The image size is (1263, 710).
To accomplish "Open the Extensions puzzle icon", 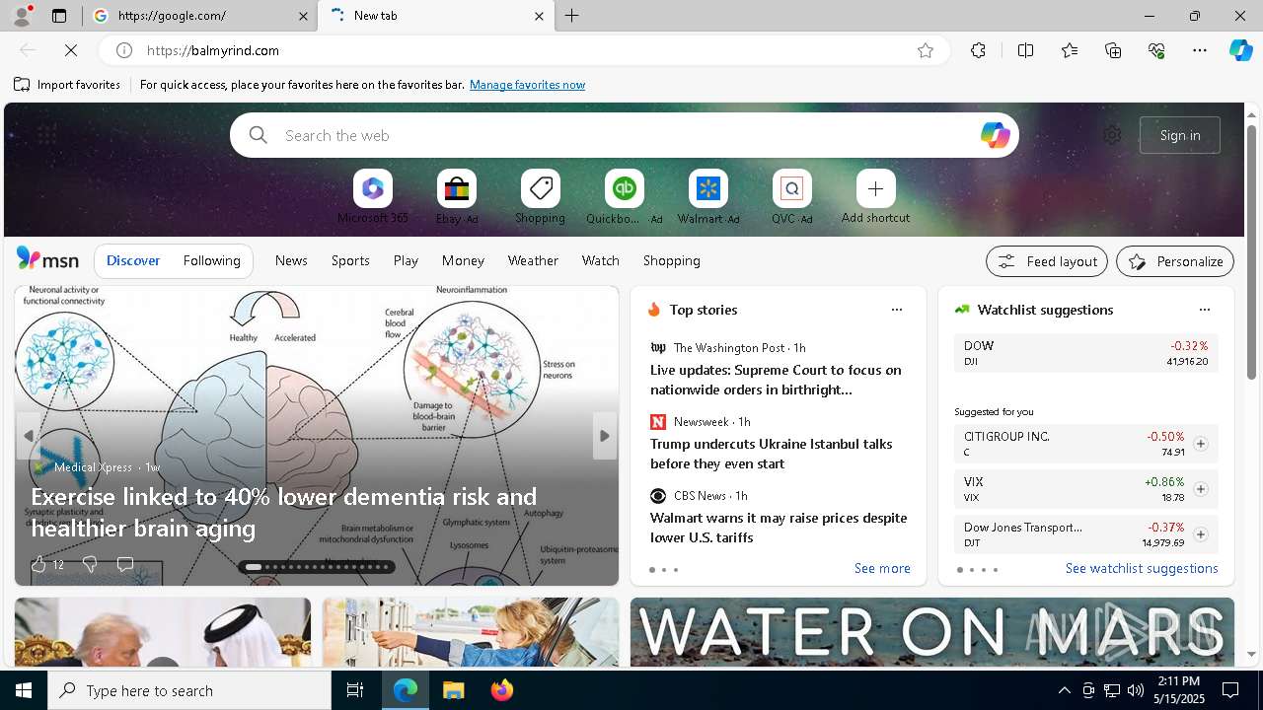I will (978, 50).
